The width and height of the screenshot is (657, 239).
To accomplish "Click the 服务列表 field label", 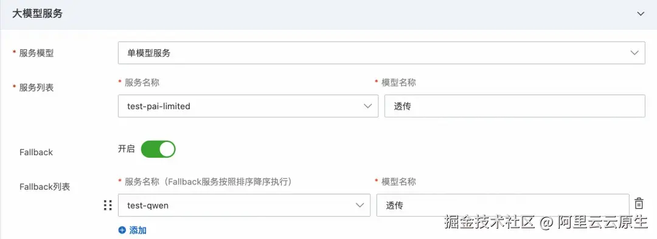I will [x=36, y=88].
